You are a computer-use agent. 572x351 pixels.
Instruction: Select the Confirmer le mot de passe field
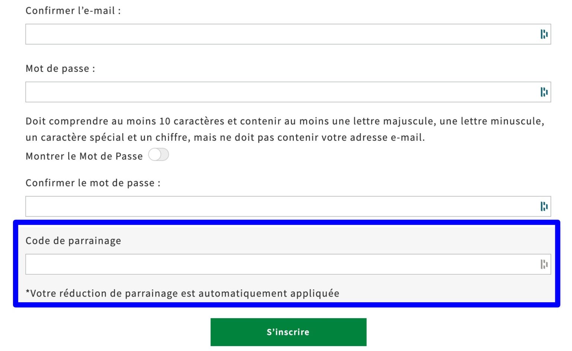click(261, 206)
